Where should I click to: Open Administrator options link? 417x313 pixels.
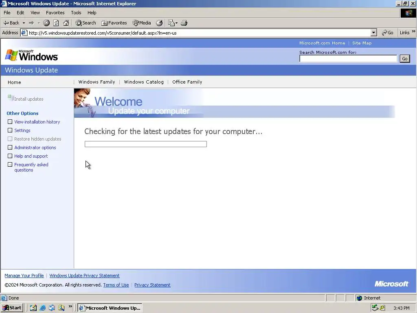coord(35,148)
